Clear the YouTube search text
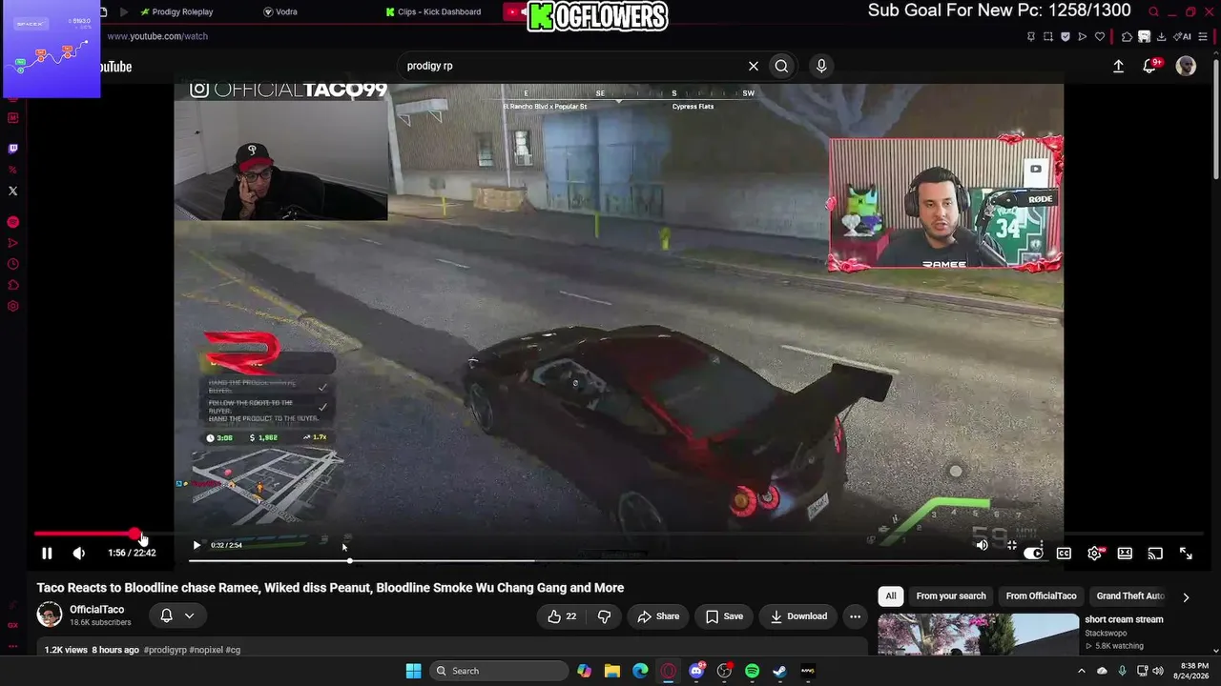 coord(754,66)
